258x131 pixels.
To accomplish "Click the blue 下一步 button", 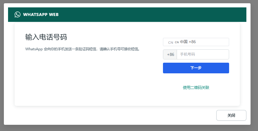I will coord(196,68).
